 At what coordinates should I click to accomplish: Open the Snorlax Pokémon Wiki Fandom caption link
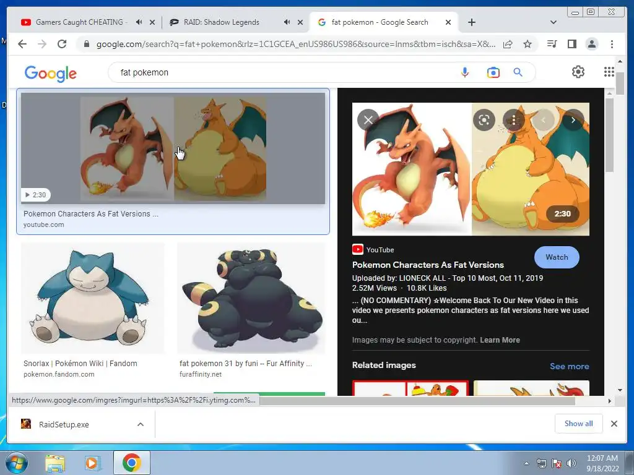point(80,364)
